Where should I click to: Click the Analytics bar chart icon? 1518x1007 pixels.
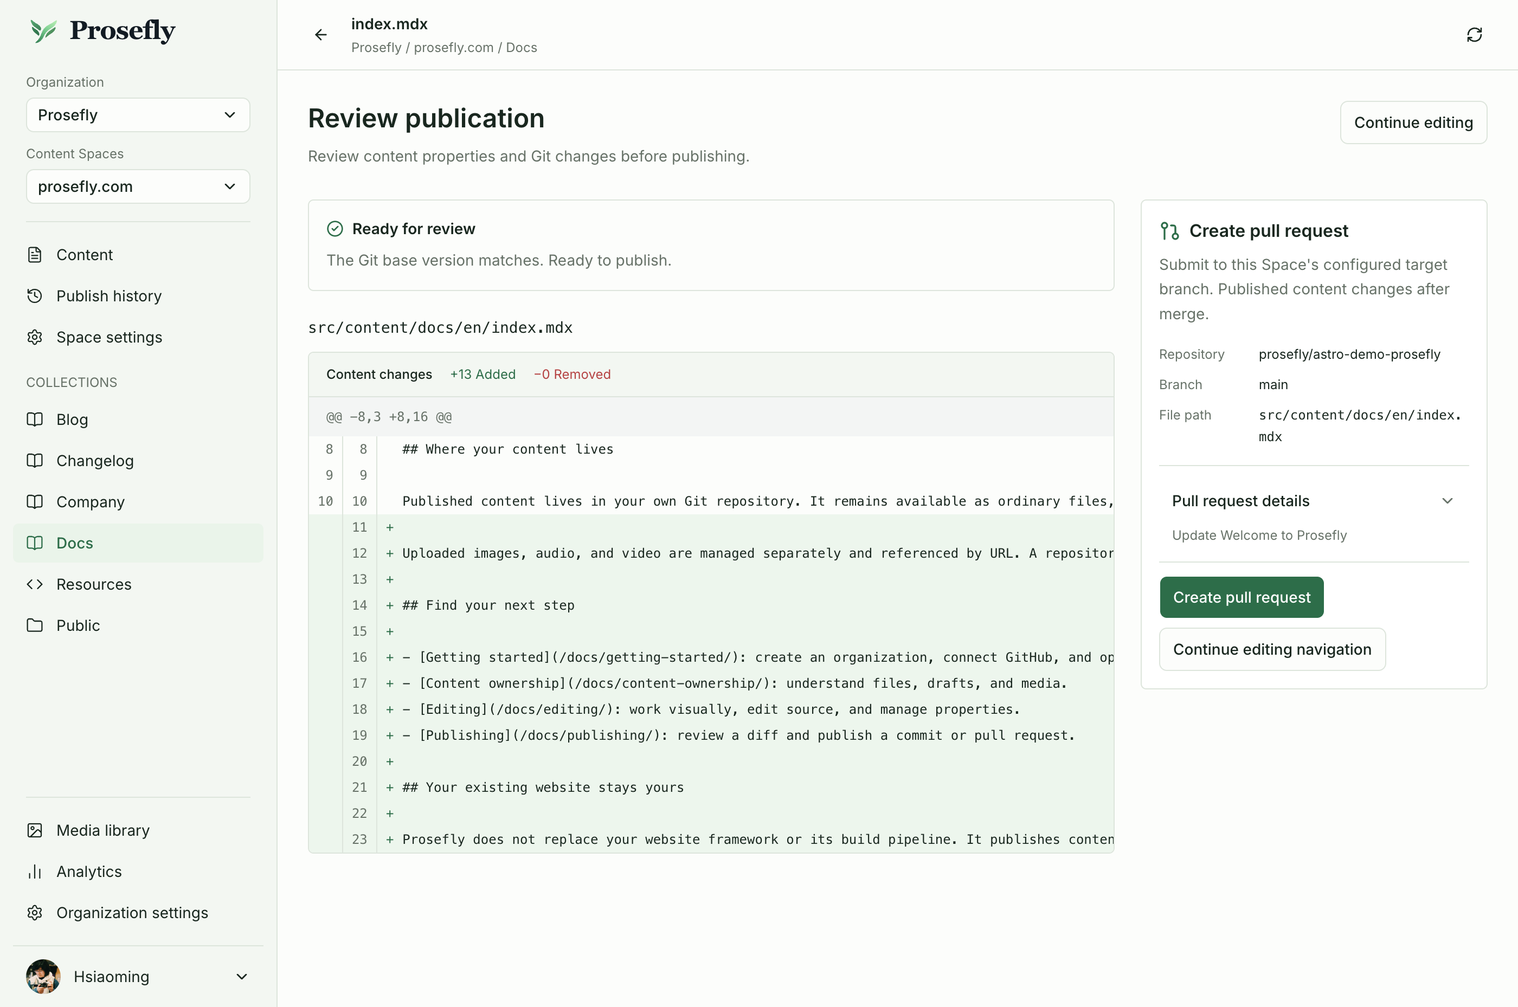(x=35, y=872)
